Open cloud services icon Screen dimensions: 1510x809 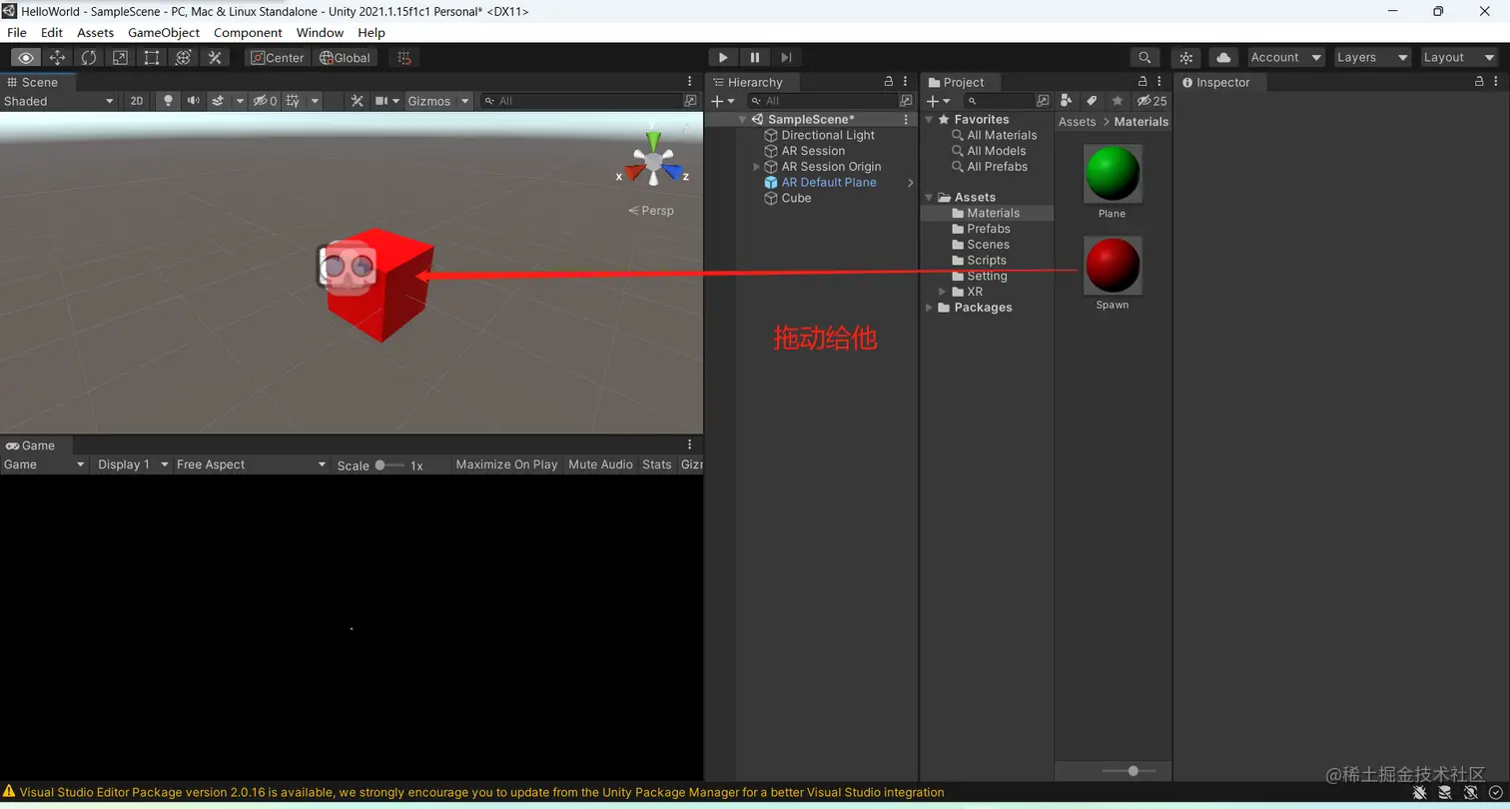click(x=1223, y=58)
